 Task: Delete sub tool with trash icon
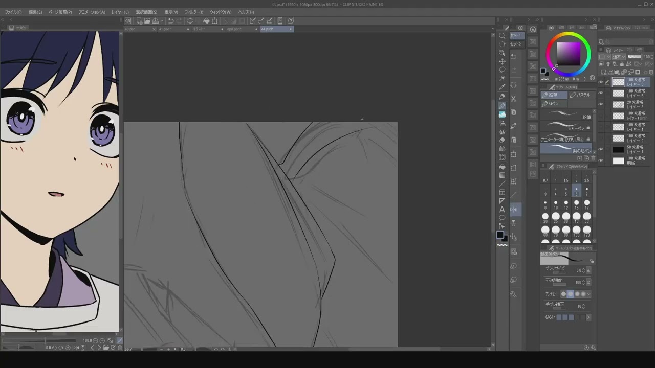coord(593,158)
